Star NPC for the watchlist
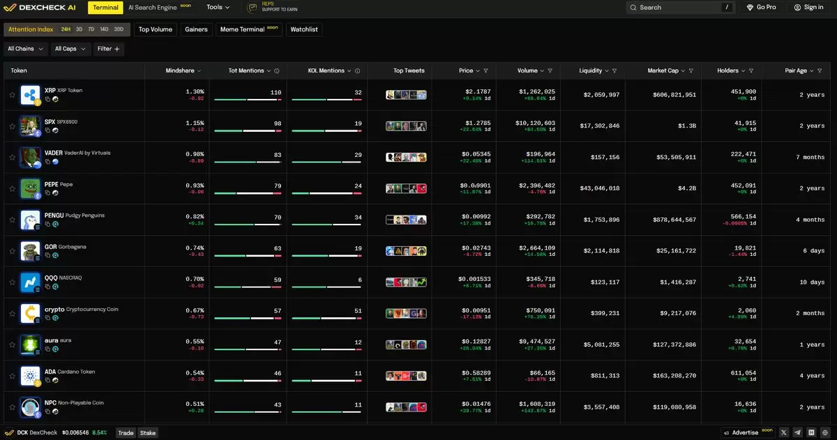 coord(12,407)
